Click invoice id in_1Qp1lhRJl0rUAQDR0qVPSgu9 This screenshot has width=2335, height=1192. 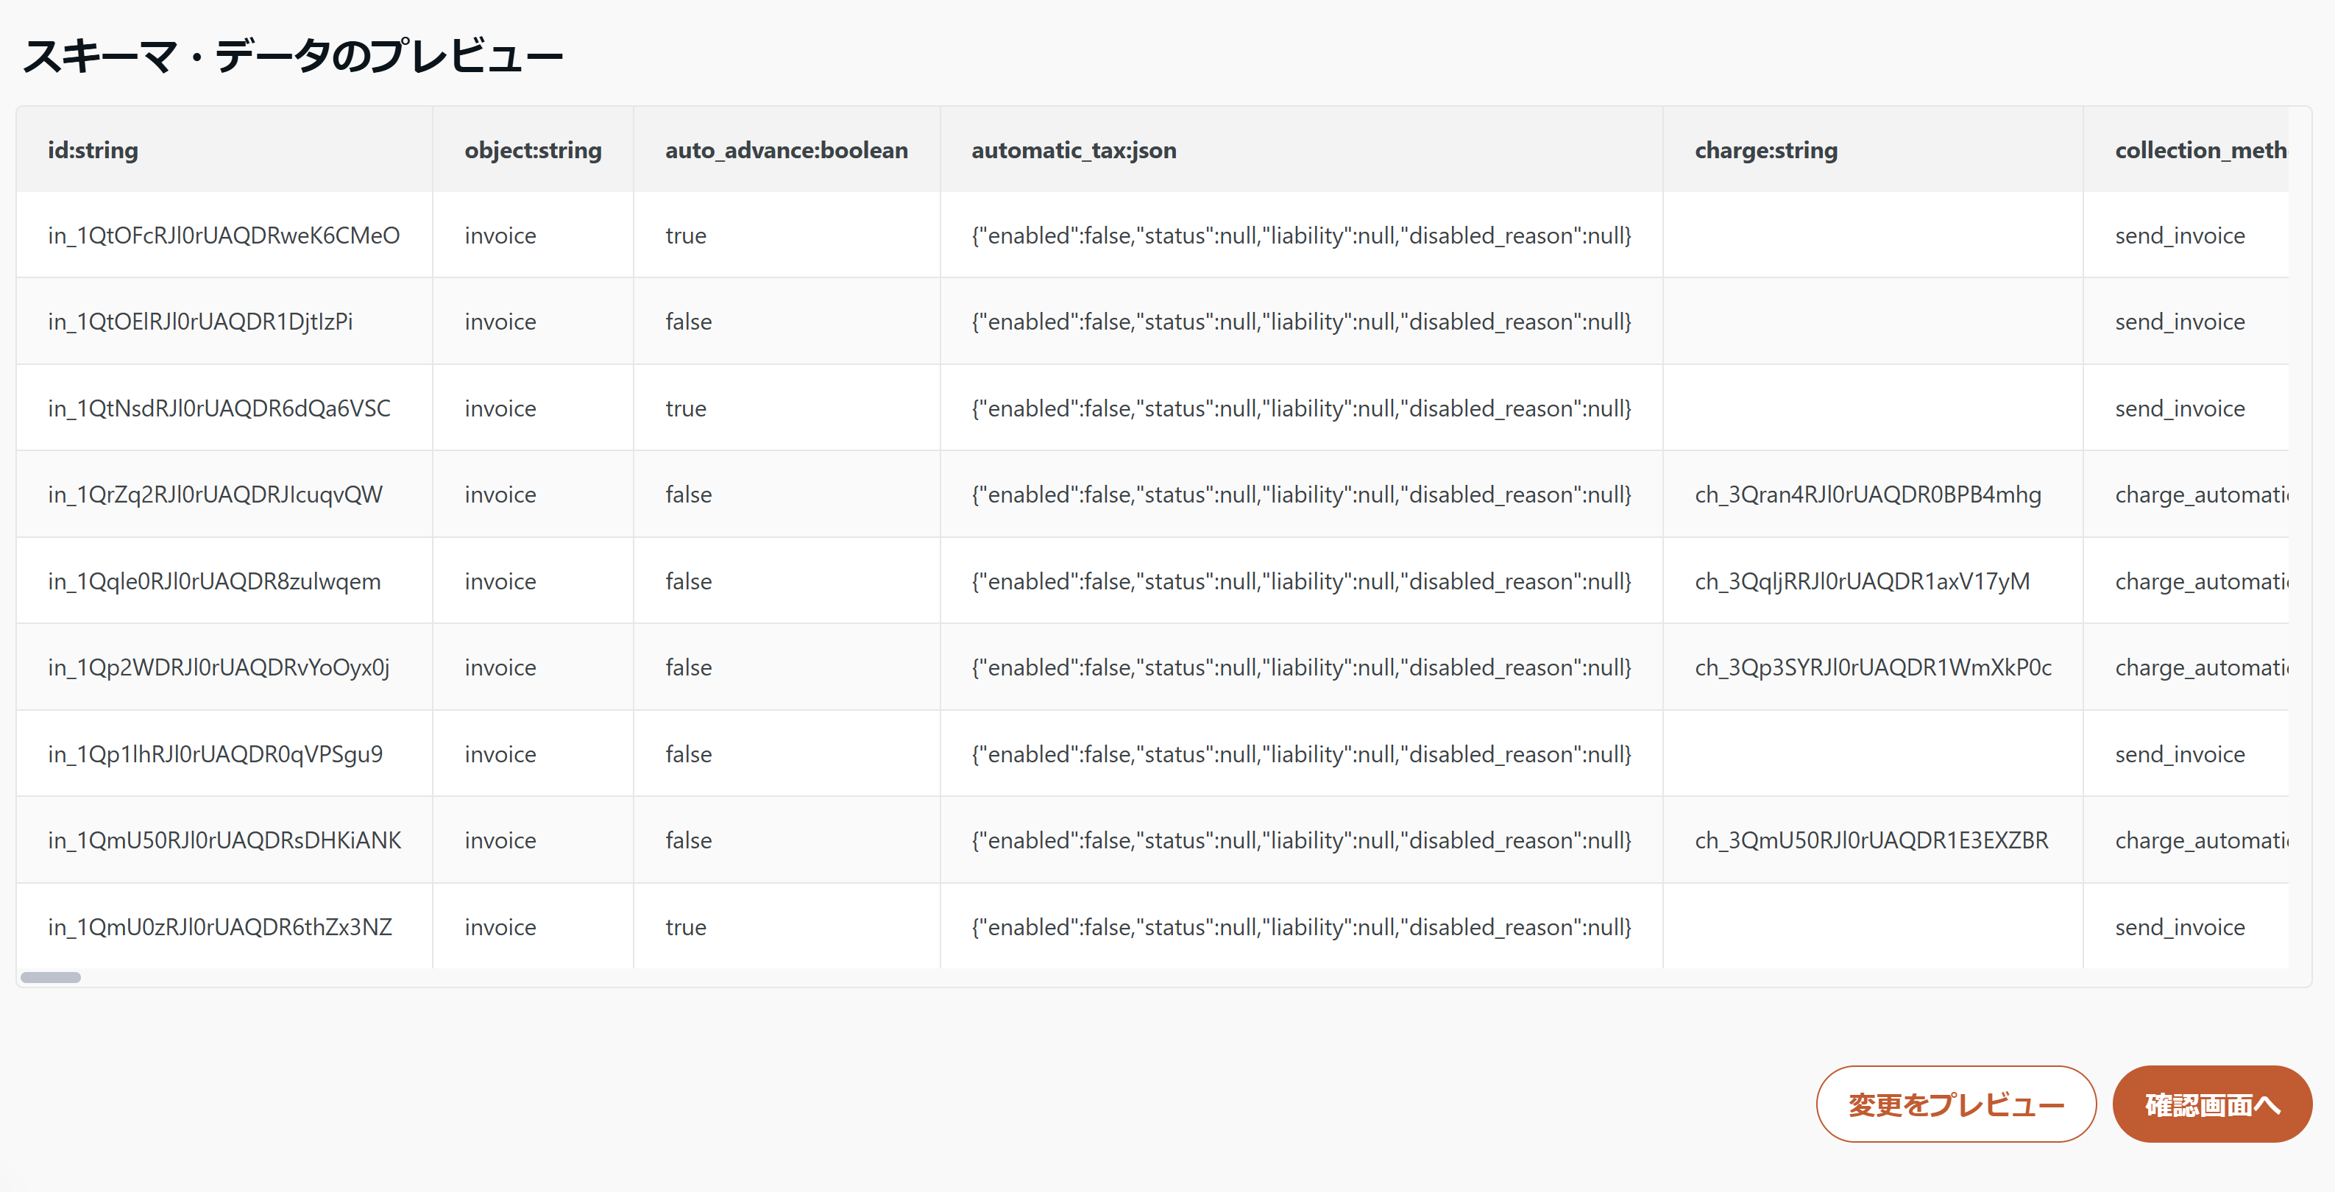tap(215, 754)
